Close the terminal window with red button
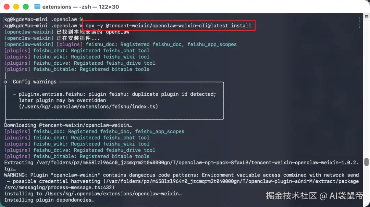The height and width of the screenshot is (207, 370). [x=7, y=7]
